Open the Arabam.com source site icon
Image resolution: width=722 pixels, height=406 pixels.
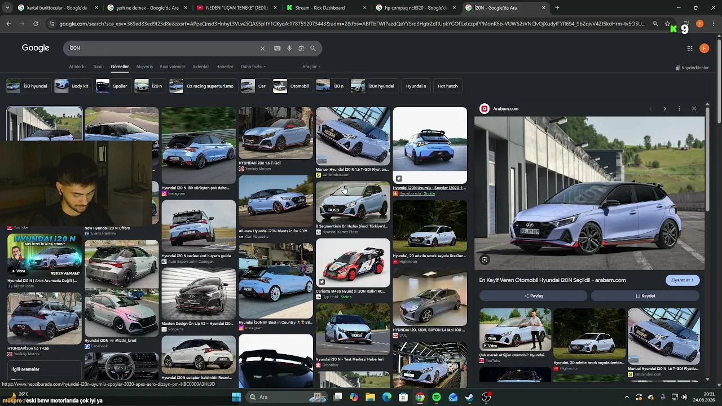click(484, 109)
